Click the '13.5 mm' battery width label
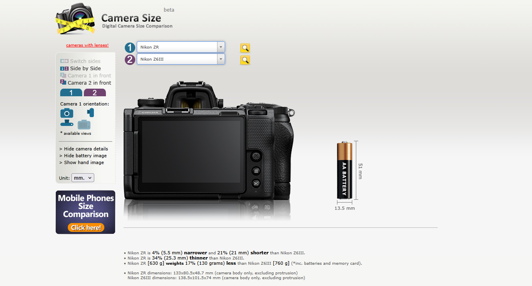 (x=345, y=208)
